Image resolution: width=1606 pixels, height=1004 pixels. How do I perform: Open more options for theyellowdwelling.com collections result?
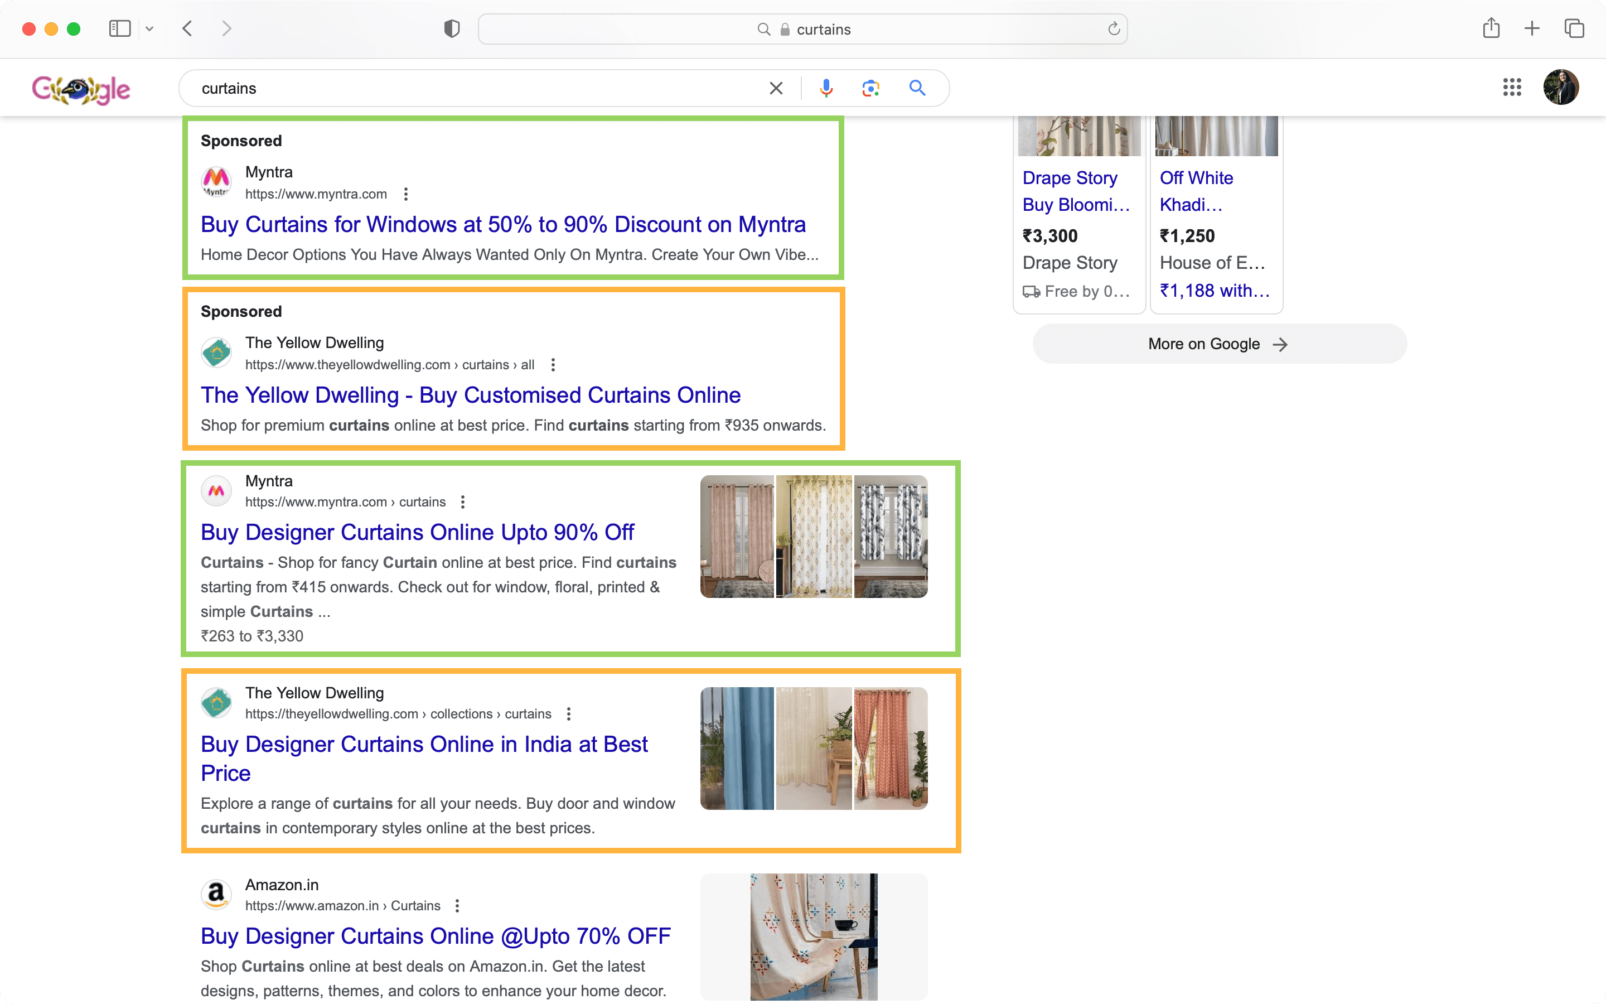[x=568, y=714]
